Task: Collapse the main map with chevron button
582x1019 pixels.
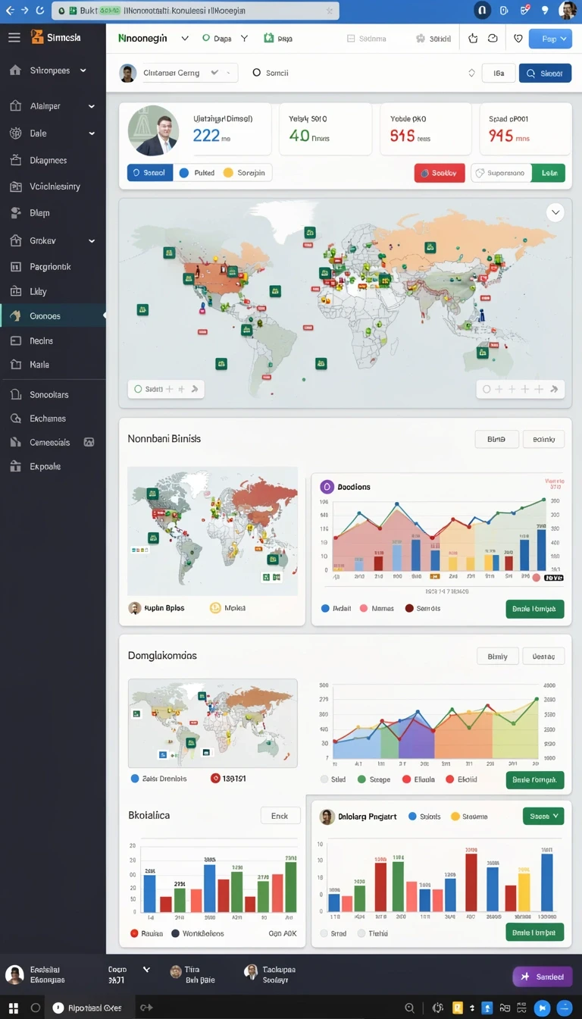Action: (x=555, y=213)
